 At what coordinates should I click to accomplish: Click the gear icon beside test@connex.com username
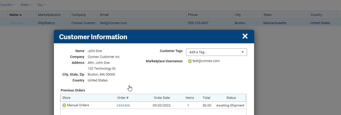[x=190, y=61]
